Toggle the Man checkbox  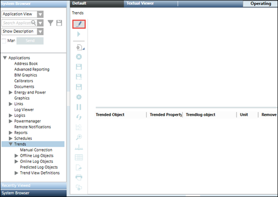(4, 41)
